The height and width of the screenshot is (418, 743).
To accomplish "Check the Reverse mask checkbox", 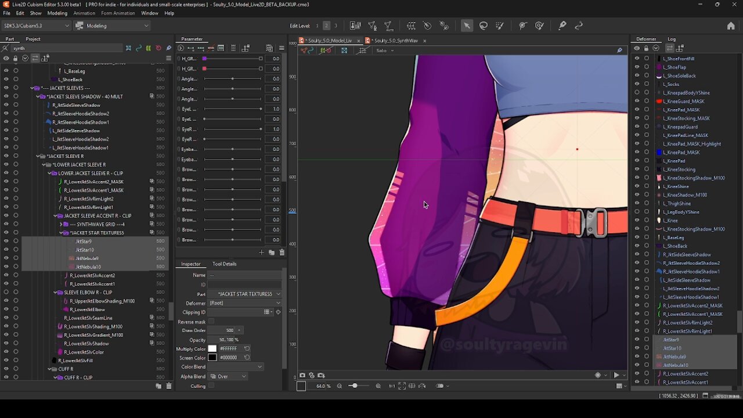I will pyautogui.click(x=211, y=322).
